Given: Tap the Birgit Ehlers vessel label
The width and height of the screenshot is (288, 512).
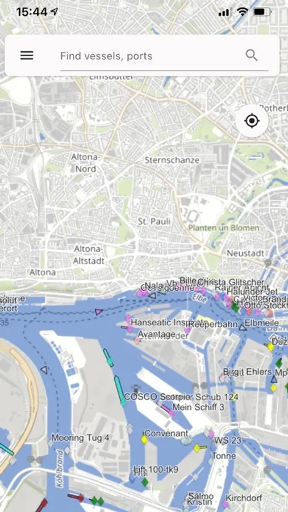Looking at the screenshot, I should coord(247,371).
